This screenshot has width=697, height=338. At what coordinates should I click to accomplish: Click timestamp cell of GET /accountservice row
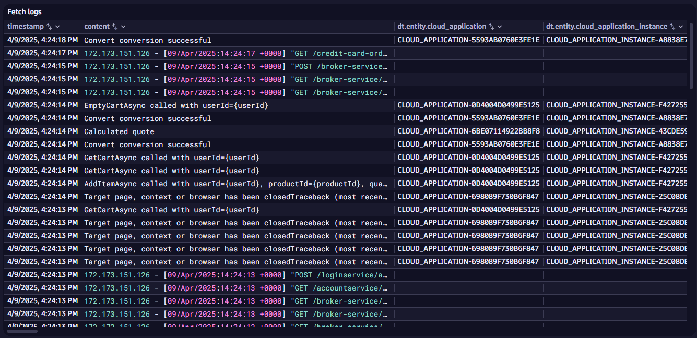pos(42,287)
